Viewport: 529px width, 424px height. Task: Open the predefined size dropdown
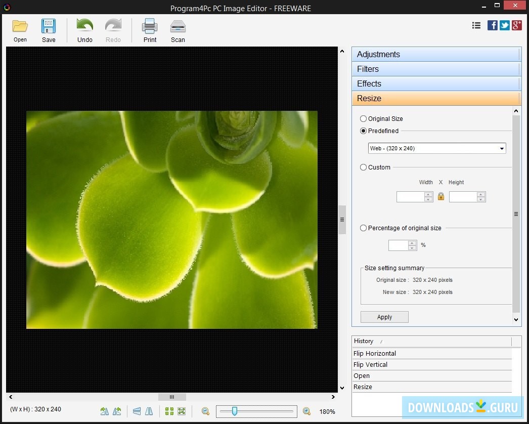coord(436,148)
